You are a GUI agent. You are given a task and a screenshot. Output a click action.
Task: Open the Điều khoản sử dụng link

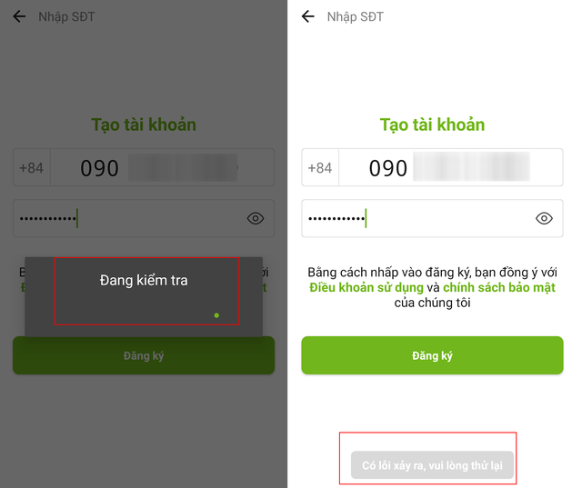[x=366, y=287]
